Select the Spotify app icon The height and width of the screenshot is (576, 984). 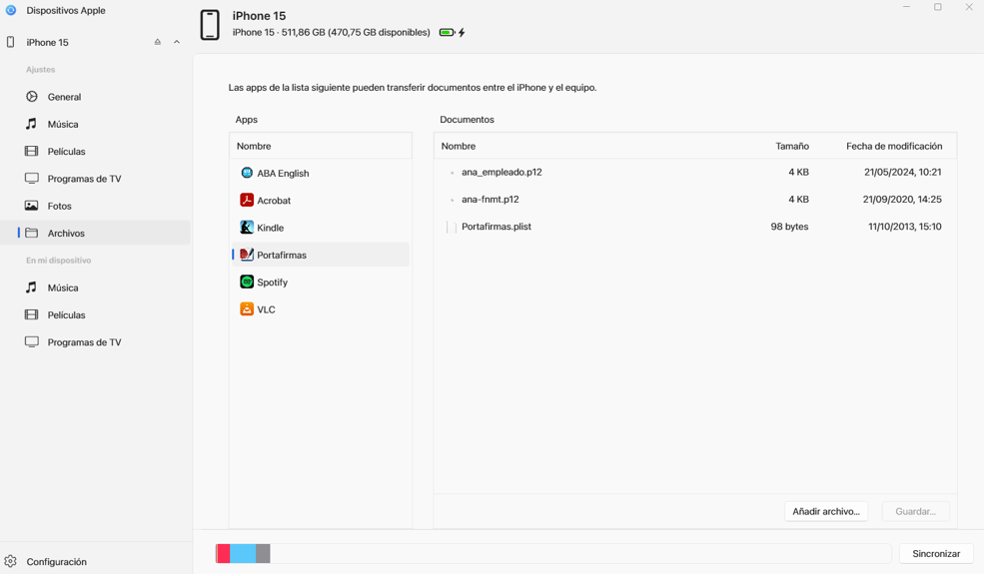click(247, 282)
